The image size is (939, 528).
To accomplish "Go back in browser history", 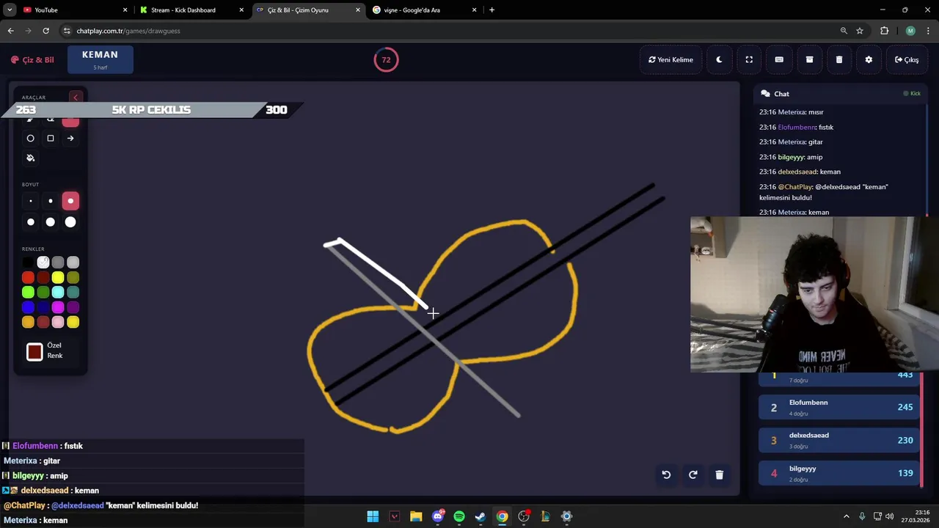I will click(10, 31).
